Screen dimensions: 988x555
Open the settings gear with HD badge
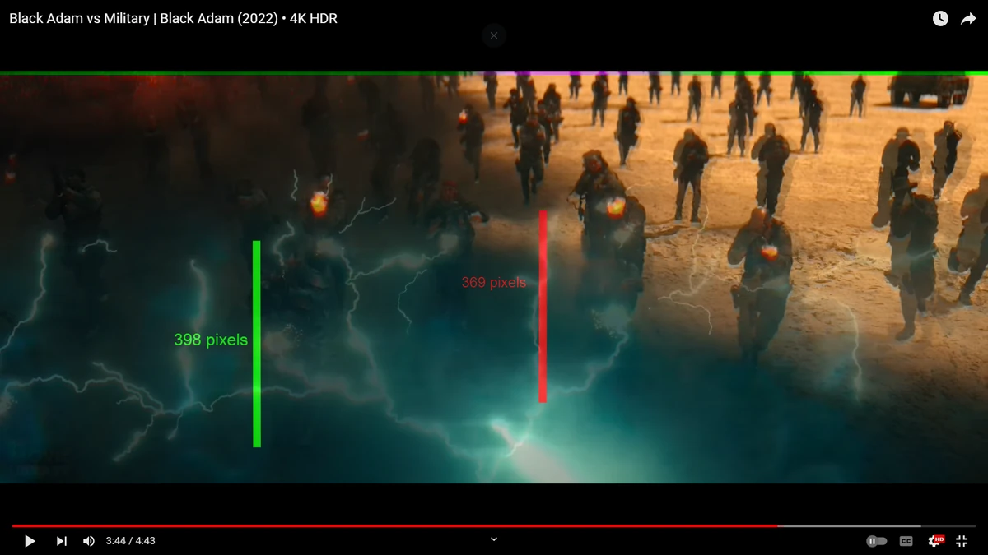pos(934,540)
